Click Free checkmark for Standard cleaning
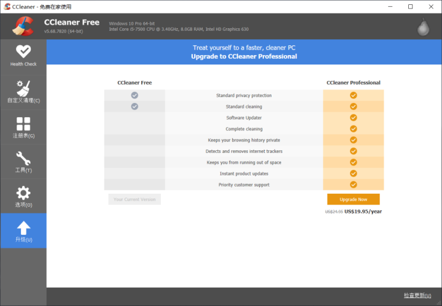Image resolution: width=442 pixels, height=306 pixels. pyautogui.click(x=134, y=107)
